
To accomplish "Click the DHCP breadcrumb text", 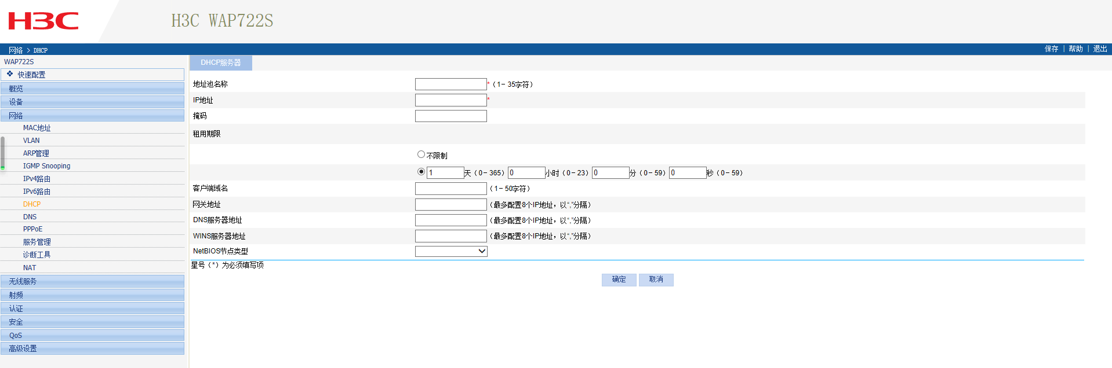I will point(41,50).
